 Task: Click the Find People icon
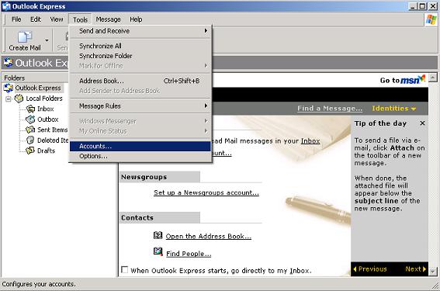pos(158,251)
